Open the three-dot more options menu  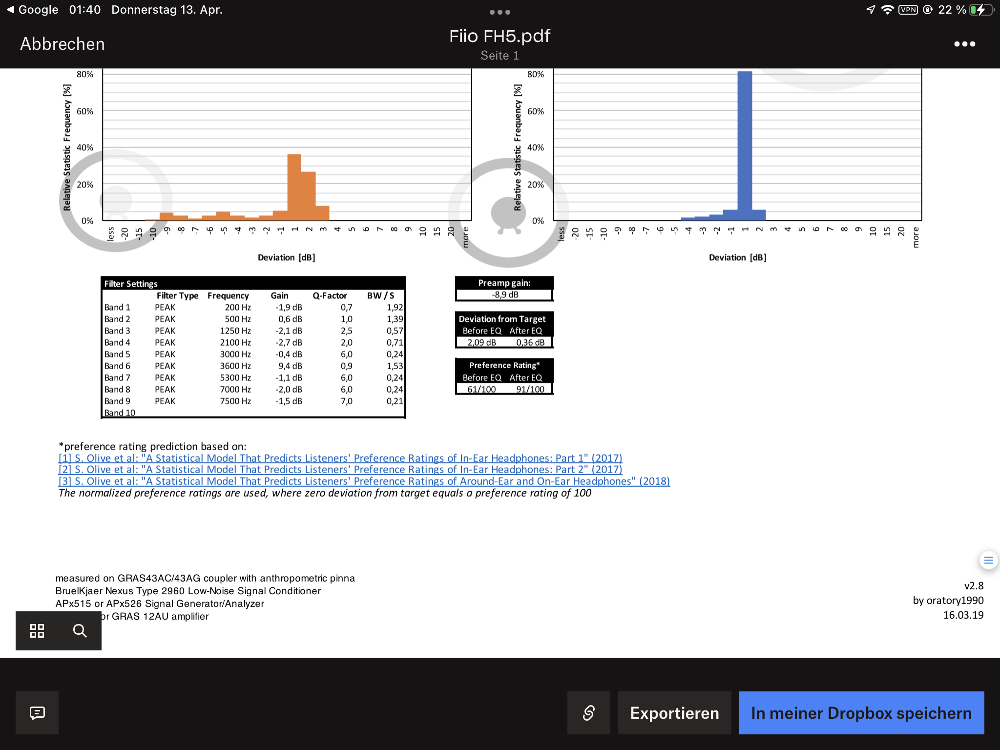(964, 44)
